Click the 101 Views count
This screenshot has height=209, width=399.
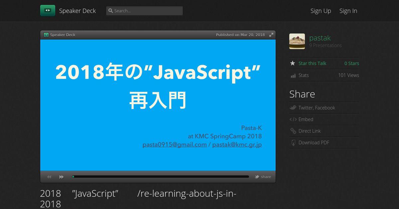[x=348, y=75]
